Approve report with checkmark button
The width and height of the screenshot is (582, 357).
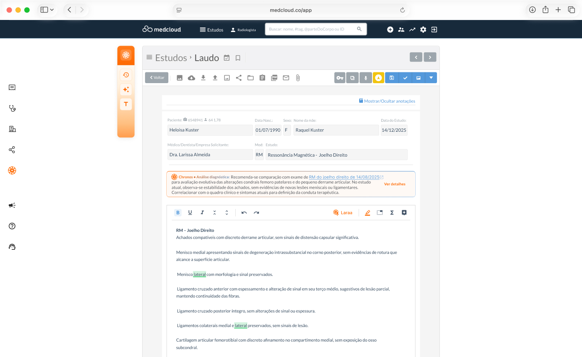point(405,78)
